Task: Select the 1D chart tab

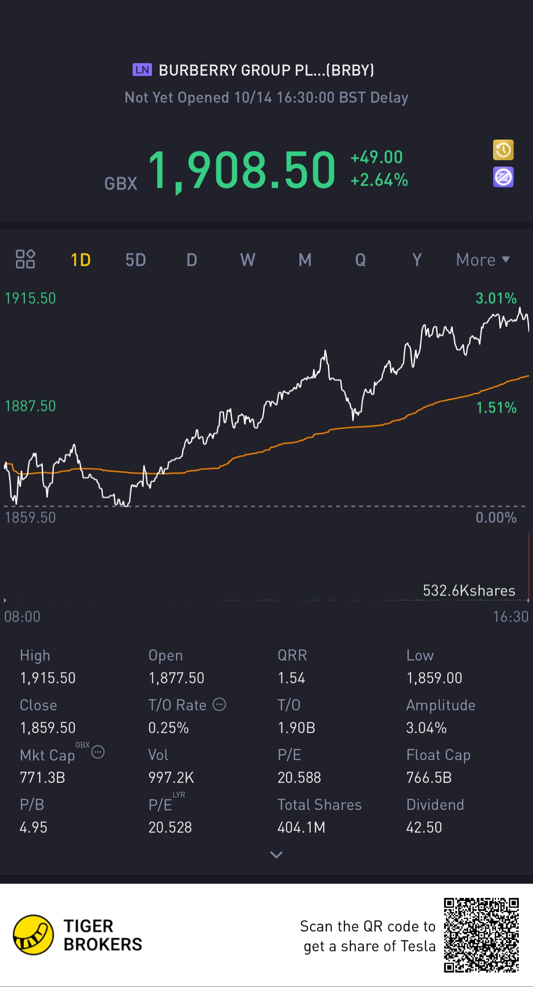Action: (81, 260)
